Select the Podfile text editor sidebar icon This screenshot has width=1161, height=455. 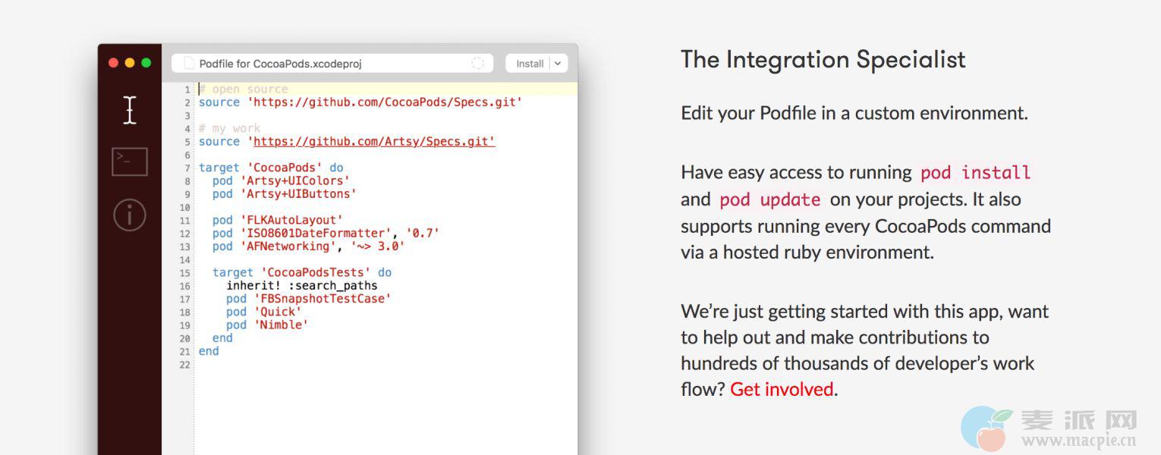pos(130,110)
